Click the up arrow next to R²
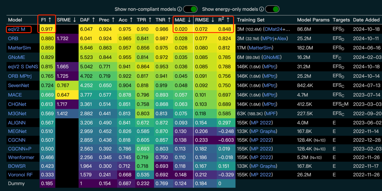 (228, 20)
